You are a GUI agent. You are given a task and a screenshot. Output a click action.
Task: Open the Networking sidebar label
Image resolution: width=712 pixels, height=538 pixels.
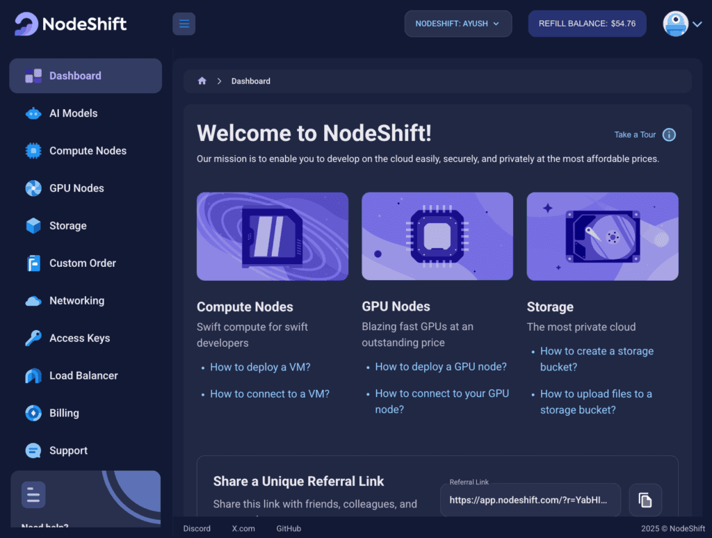(76, 300)
